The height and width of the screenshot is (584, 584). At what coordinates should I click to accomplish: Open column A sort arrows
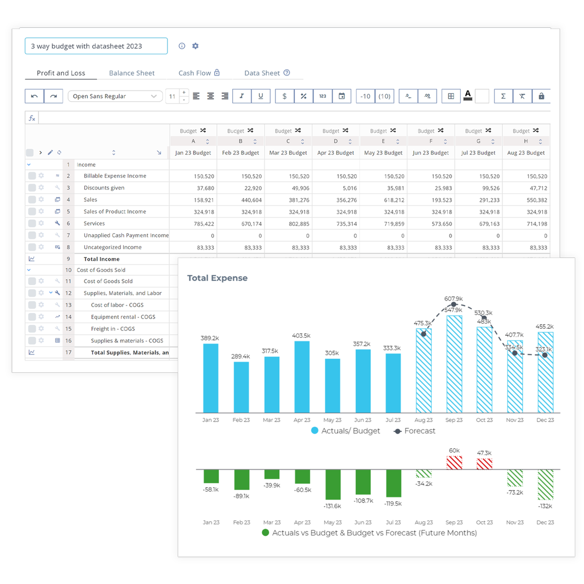[x=208, y=141]
